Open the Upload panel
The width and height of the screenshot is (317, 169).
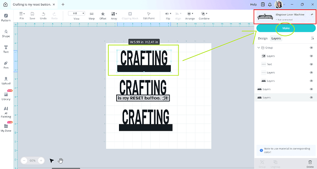pos(6,81)
